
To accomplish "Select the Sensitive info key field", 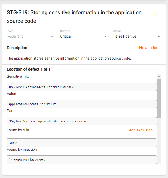I will pyautogui.click(x=82, y=87).
